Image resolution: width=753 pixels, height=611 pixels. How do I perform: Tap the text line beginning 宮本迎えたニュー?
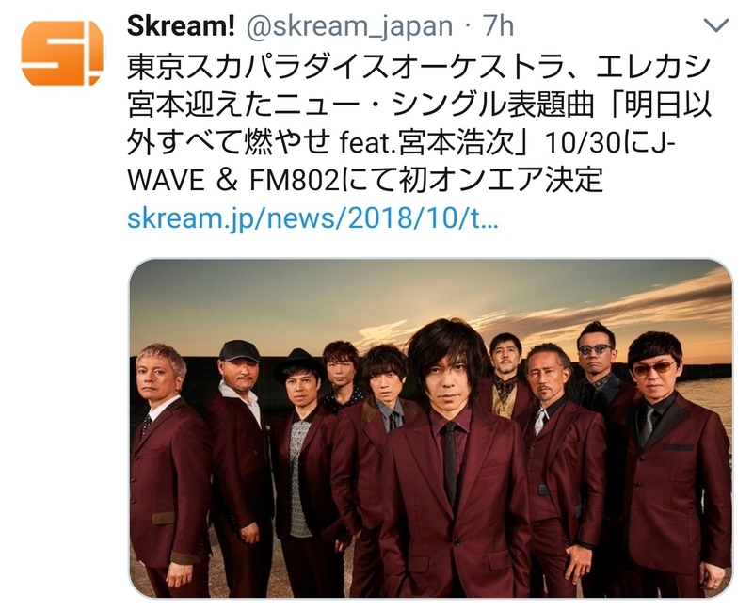419,105
